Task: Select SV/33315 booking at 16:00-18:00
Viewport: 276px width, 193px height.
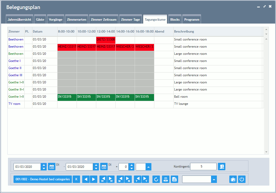Action: tap(144, 97)
